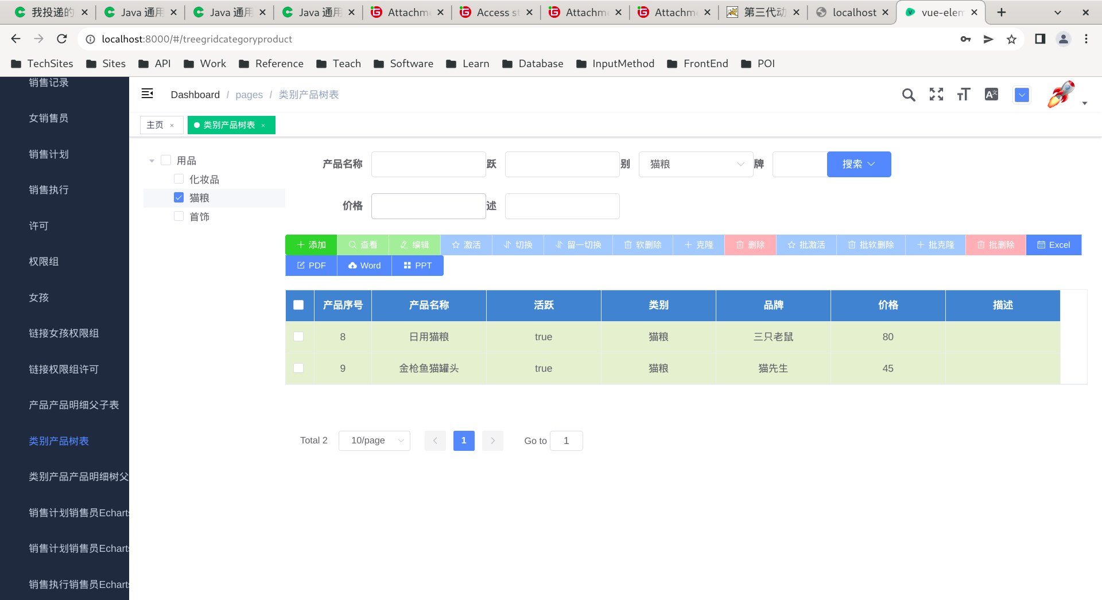Open the search icon in the header
The height and width of the screenshot is (600, 1102).
point(909,94)
